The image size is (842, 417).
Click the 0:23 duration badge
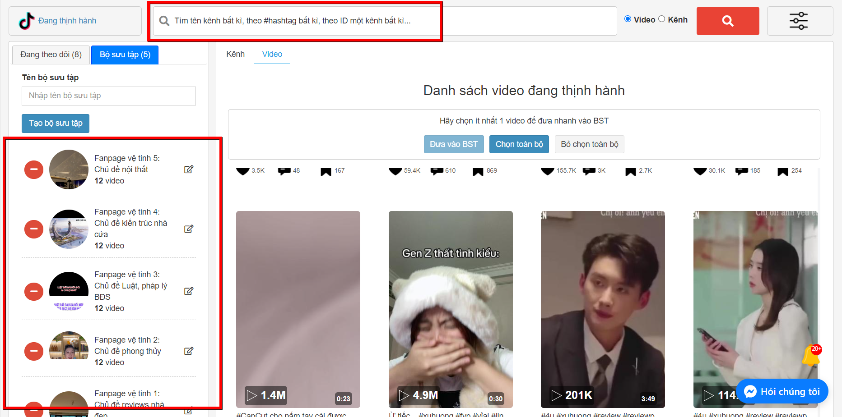[343, 399]
